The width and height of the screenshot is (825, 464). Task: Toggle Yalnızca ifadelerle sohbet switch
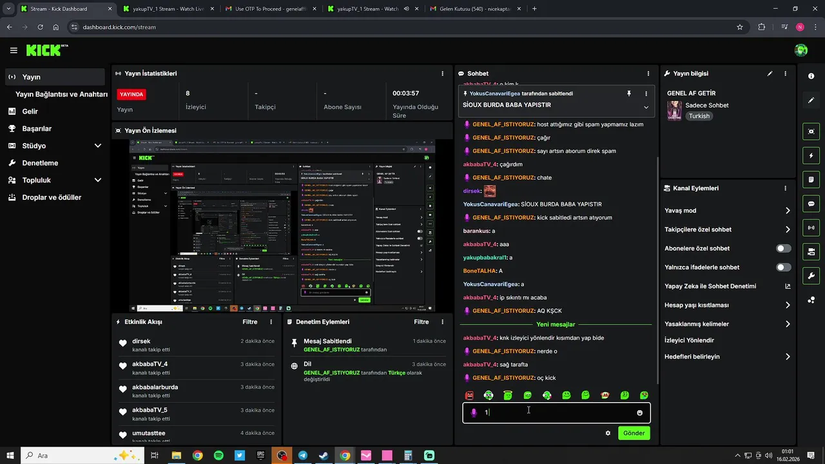(784, 267)
